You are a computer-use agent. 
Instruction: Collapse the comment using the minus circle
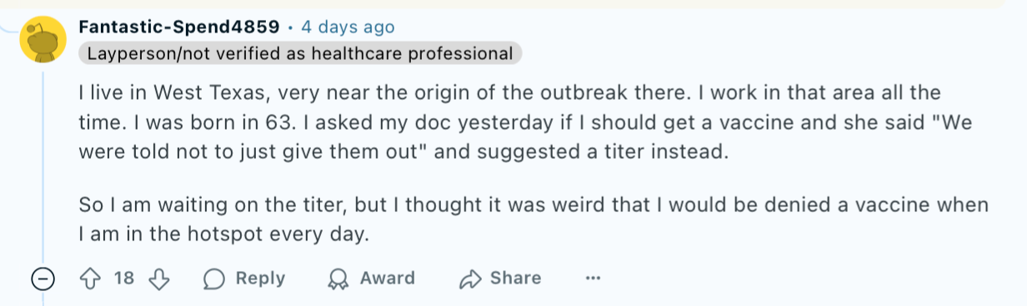[x=43, y=279]
